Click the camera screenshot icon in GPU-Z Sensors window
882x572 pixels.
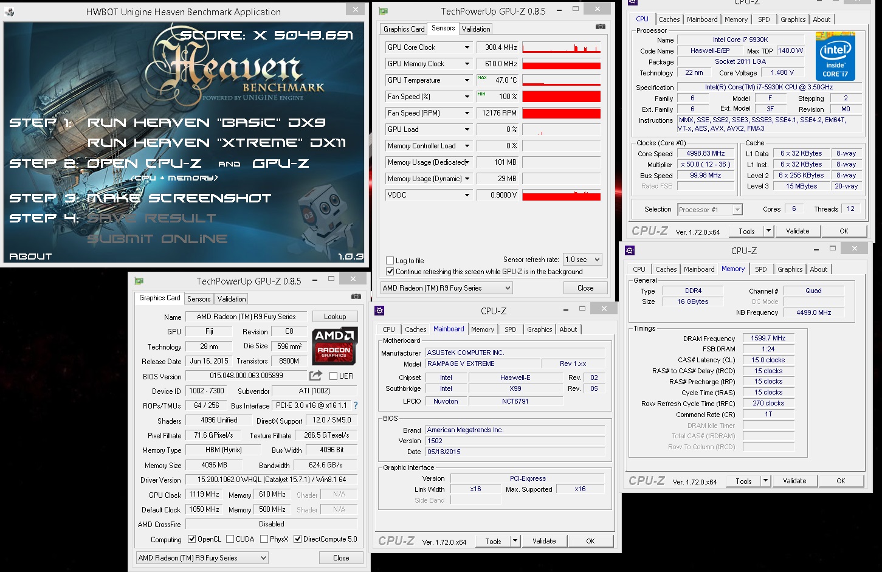coord(600,27)
